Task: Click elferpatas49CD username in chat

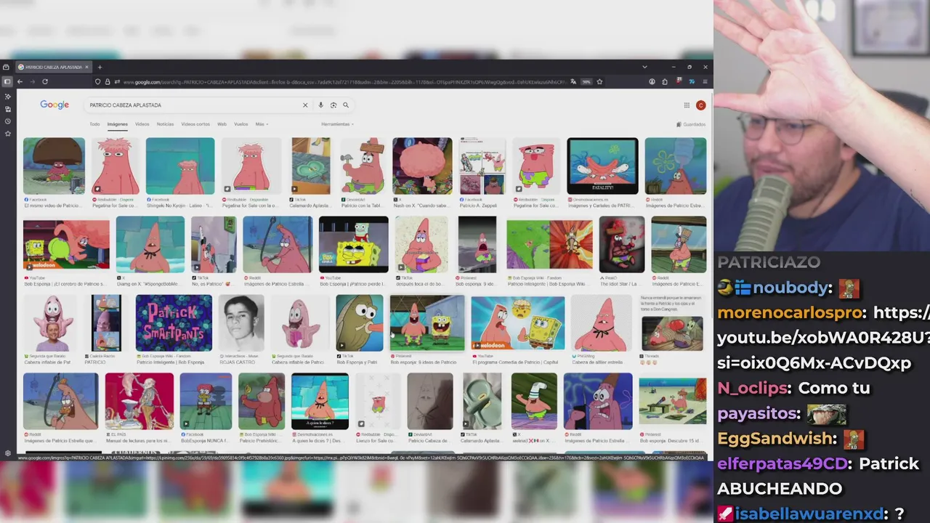Action: coord(782,463)
